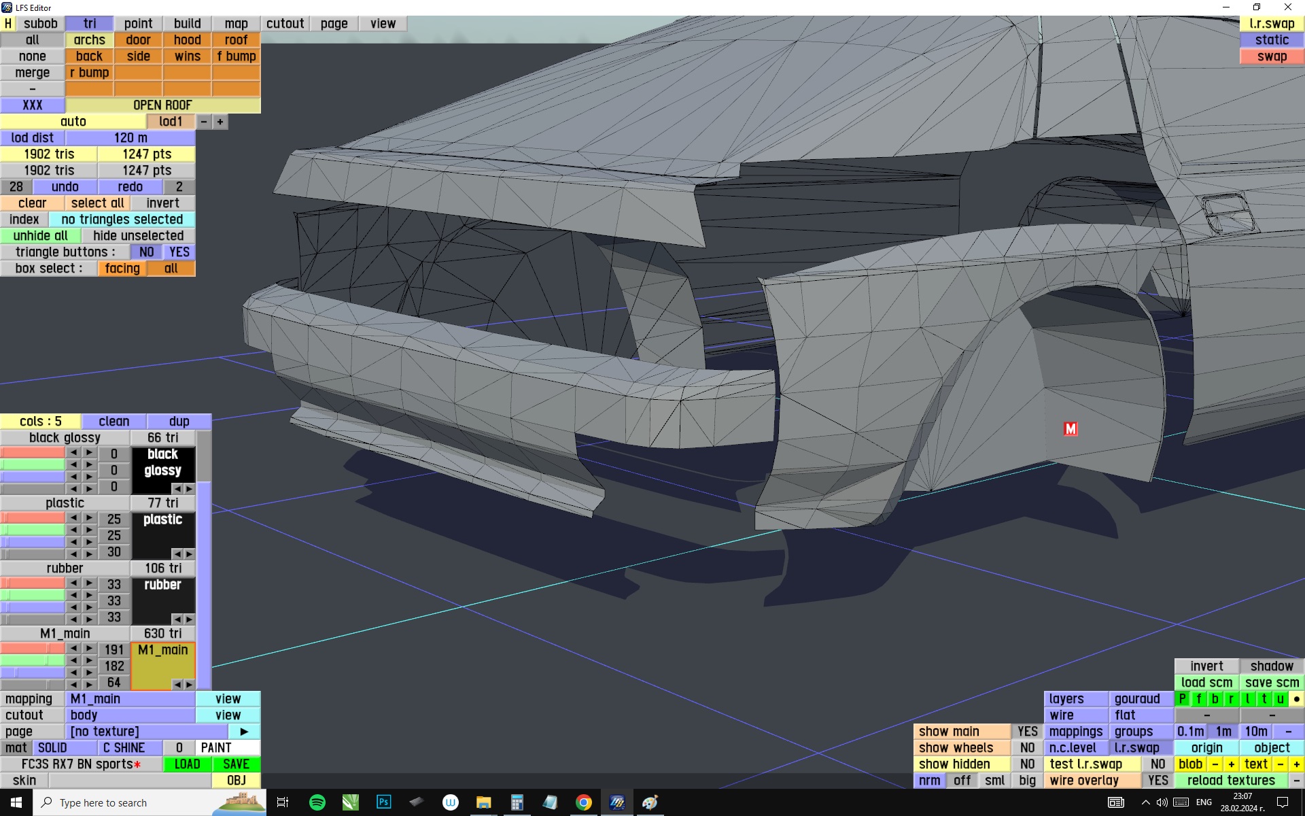Image resolution: width=1305 pixels, height=816 pixels.
Task: Set triangle buttons to YES
Action: pyautogui.click(x=179, y=252)
